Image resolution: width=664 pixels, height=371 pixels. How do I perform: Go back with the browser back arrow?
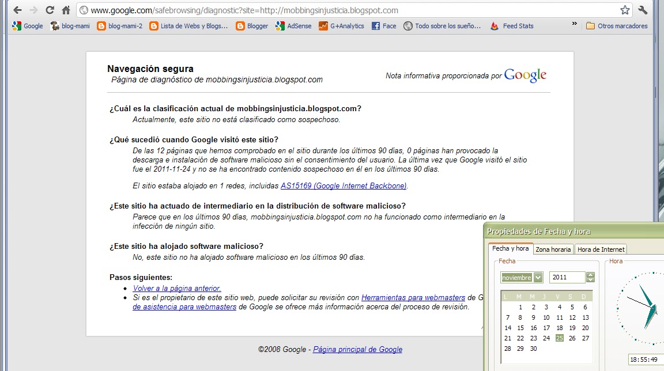[x=17, y=10]
